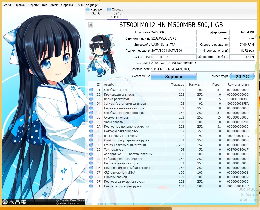Click the Скорость вращения value 5400 RPM
The height and width of the screenshot is (210, 260).
pyautogui.click(x=242, y=45)
